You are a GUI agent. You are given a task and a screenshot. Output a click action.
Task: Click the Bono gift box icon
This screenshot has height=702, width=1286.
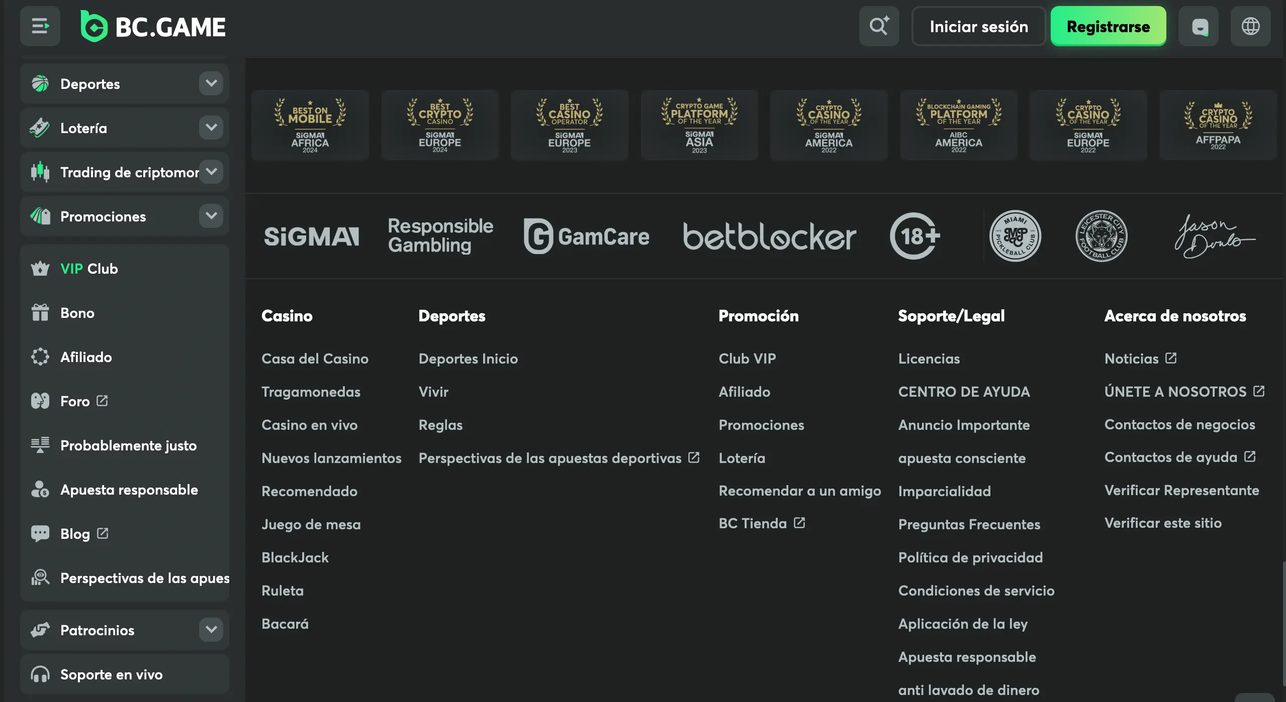click(x=40, y=312)
